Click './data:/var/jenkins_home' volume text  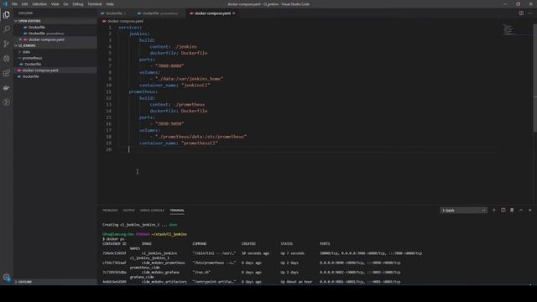(189, 79)
